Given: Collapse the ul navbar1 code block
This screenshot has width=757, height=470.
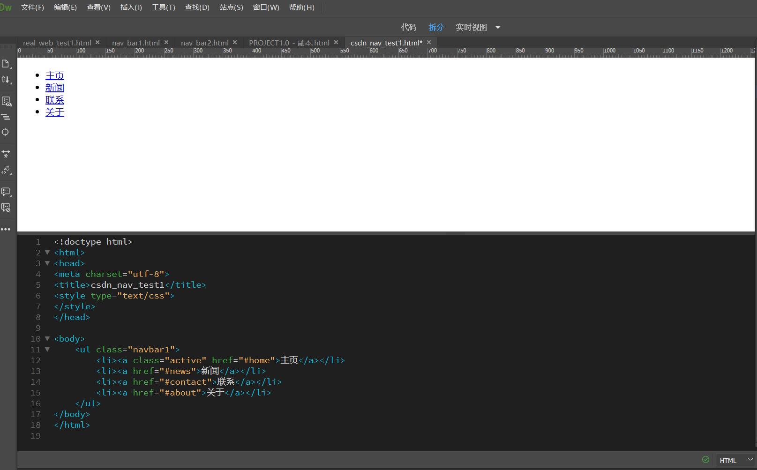Looking at the screenshot, I should click(x=47, y=349).
